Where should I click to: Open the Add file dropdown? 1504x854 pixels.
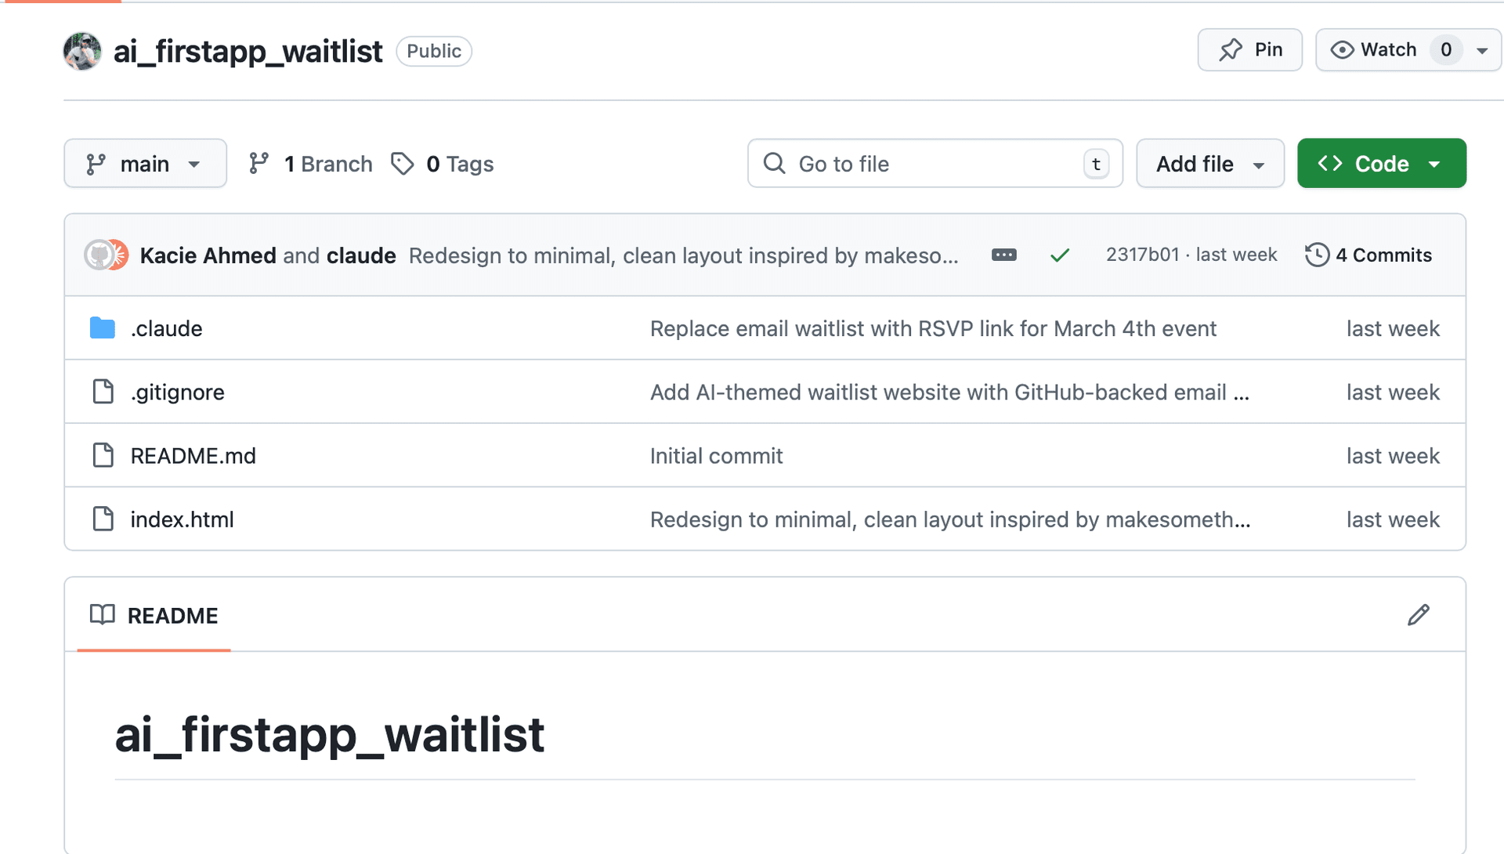tap(1209, 163)
